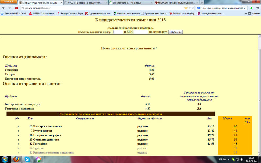Image resolution: width=261 pixels, height=163 pixels.
Task: Click the входящ номер input field
Action: 118,32
